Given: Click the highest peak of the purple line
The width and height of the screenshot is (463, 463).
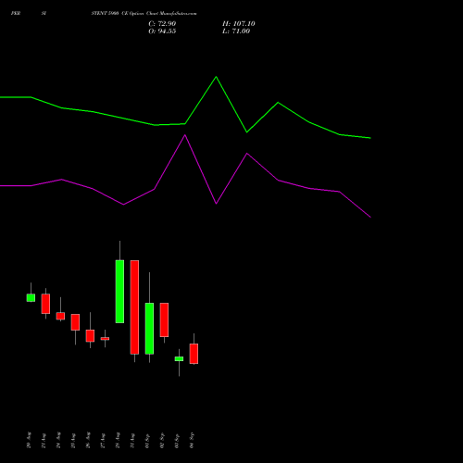Looking at the screenshot, I should point(185,135).
